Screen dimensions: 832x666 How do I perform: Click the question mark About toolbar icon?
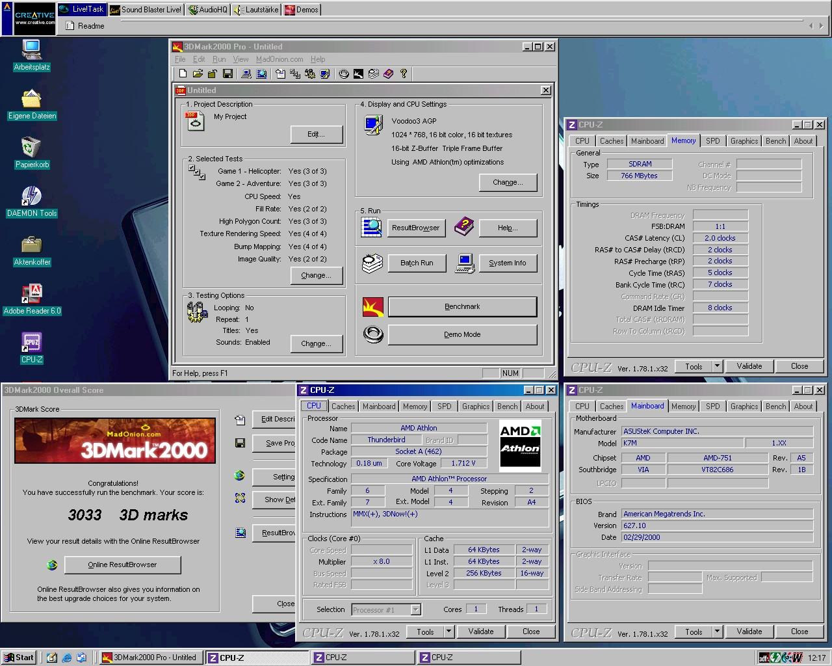pos(403,73)
